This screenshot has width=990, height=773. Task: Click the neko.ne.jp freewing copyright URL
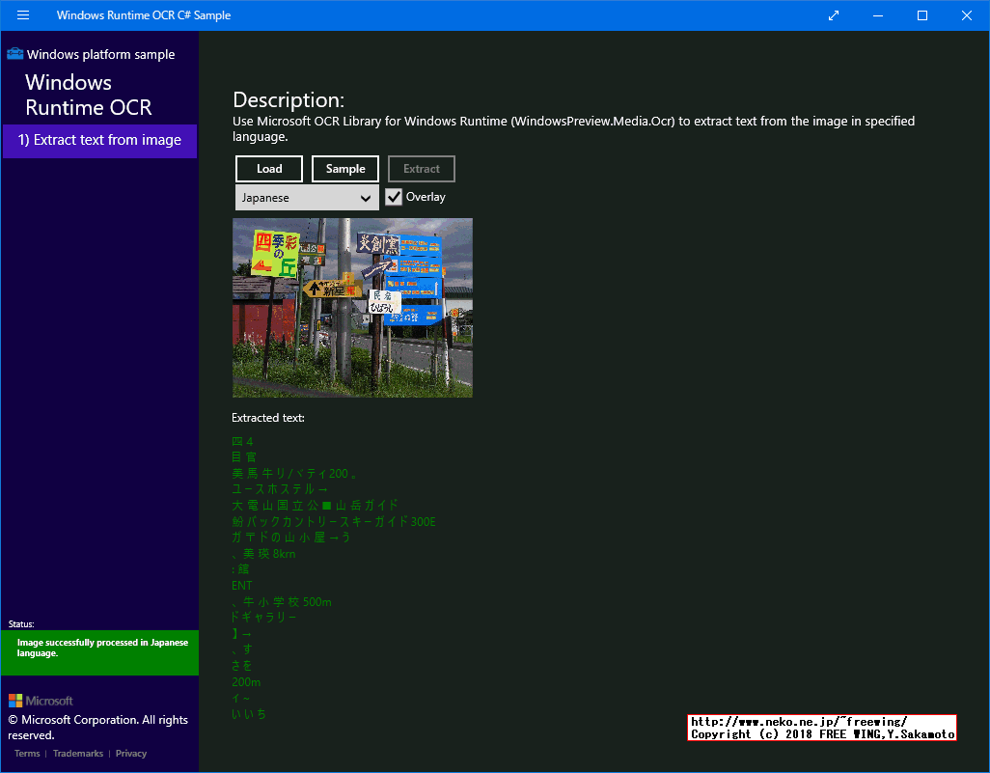point(820,727)
